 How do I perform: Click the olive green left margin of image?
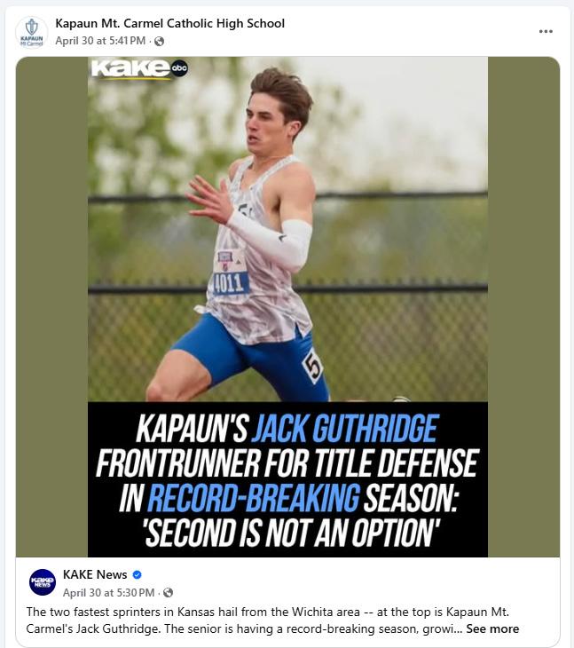click(52, 306)
